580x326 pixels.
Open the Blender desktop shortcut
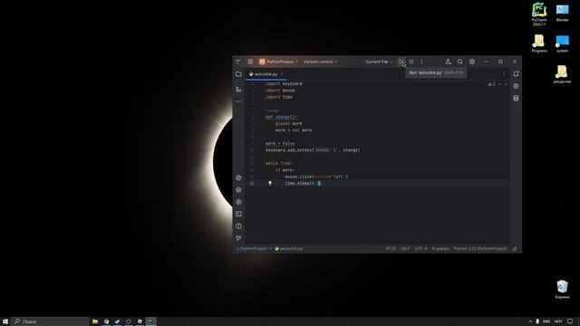pos(562,13)
